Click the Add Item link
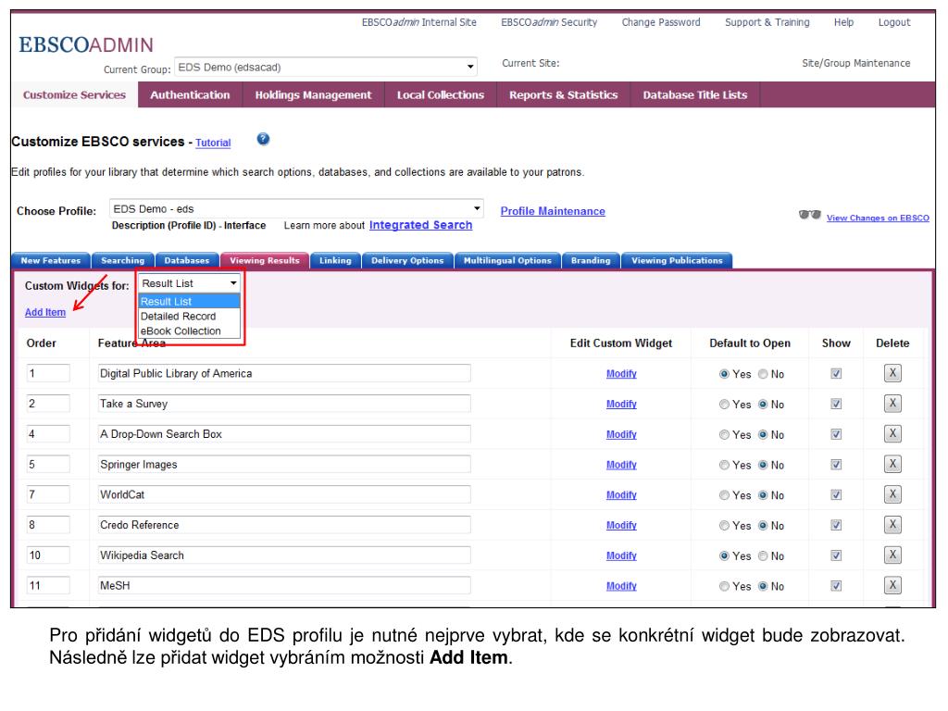Viewport: 948px width, 711px height. coord(45,312)
